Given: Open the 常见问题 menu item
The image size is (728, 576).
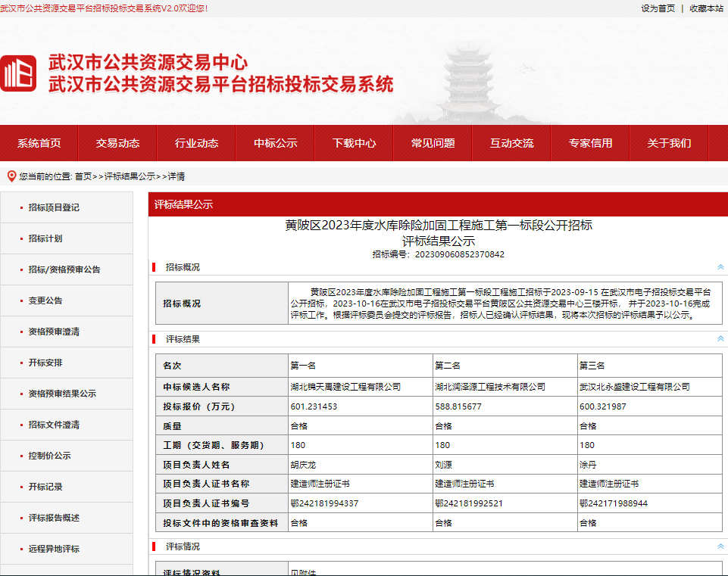Looking at the screenshot, I should tap(432, 143).
